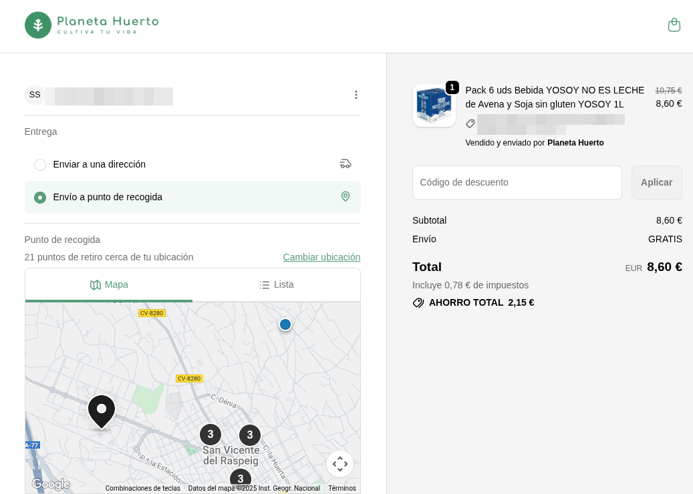Click the AHORRO TOTAL 2,15 € text
This screenshot has width=693, height=494.
(x=481, y=302)
